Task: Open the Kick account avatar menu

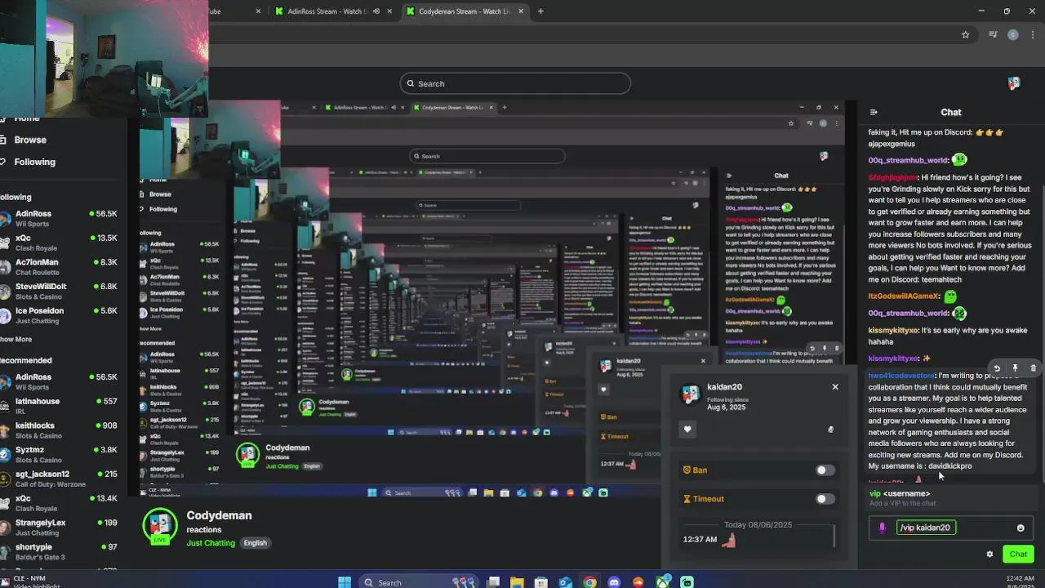Action: coord(1014,83)
